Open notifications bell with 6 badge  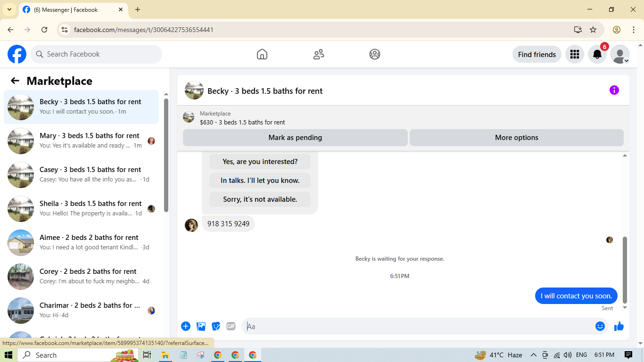click(597, 54)
